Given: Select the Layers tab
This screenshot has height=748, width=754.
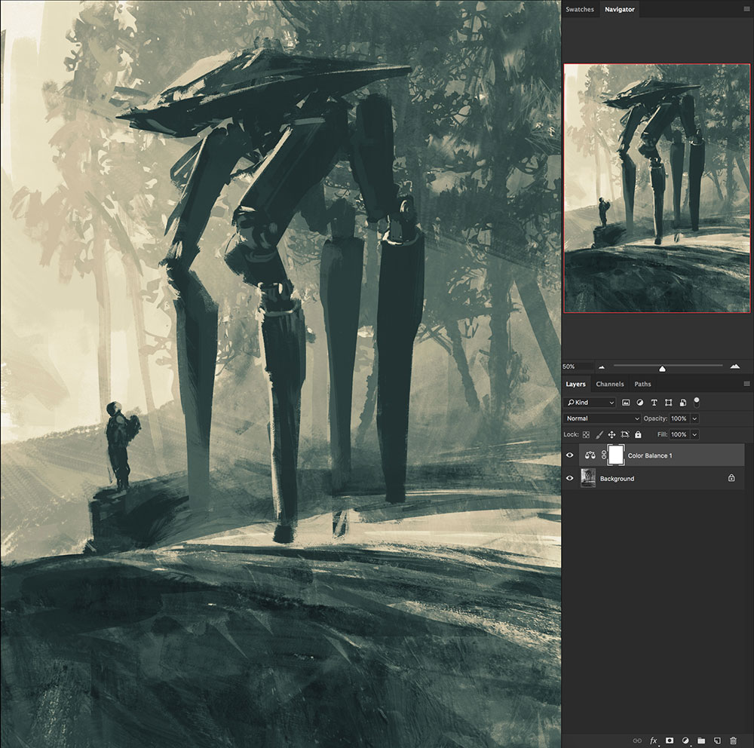Looking at the screenshot, I should tap(575, 384).
